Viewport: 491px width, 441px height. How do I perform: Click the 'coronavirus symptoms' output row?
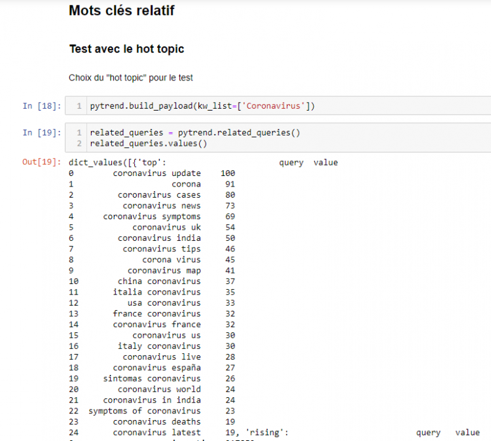[x=152, y=217]
